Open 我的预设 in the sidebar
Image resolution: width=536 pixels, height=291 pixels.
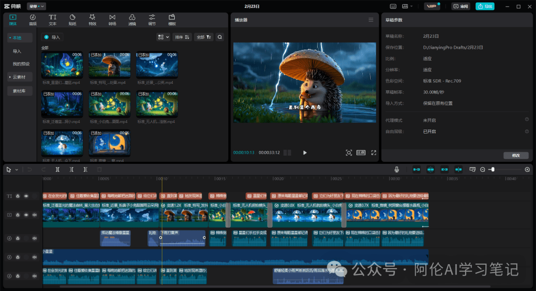pos(21,64)
